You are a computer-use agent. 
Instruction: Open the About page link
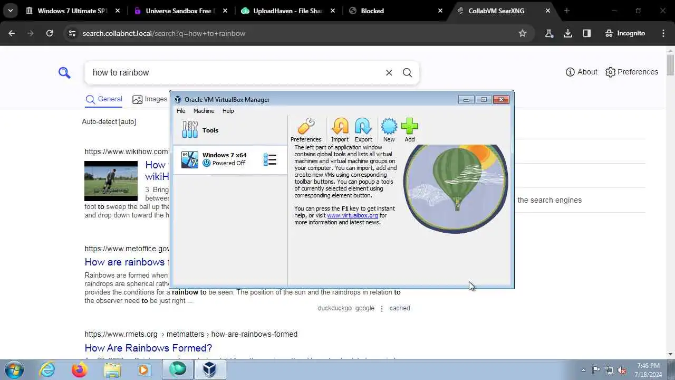click(582, 72)
